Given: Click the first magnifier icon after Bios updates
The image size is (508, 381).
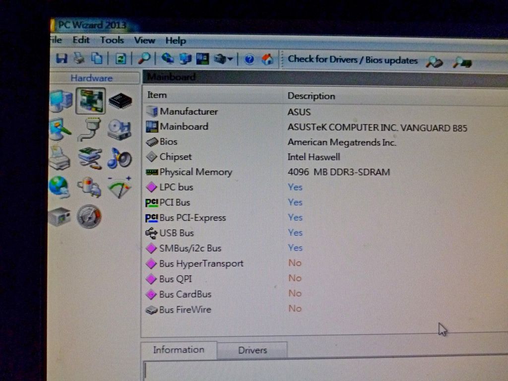Looking at the screenshot, I should point(434,62).
